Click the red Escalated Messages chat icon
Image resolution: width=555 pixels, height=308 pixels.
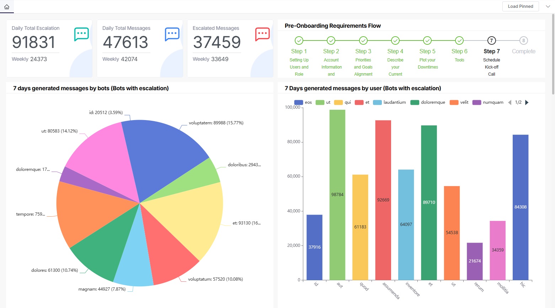pyautogui.click(x=262, y=34)
